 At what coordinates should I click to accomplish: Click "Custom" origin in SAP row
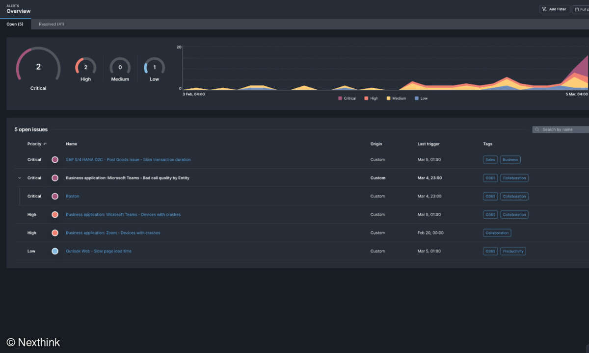pyautogui.click(x=377, y=160)
